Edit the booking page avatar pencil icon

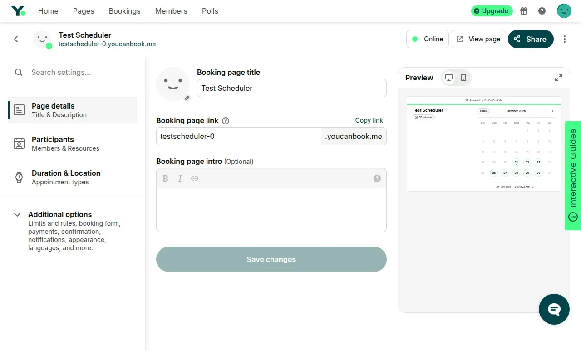pyautogui.click(x=187, y=98)
